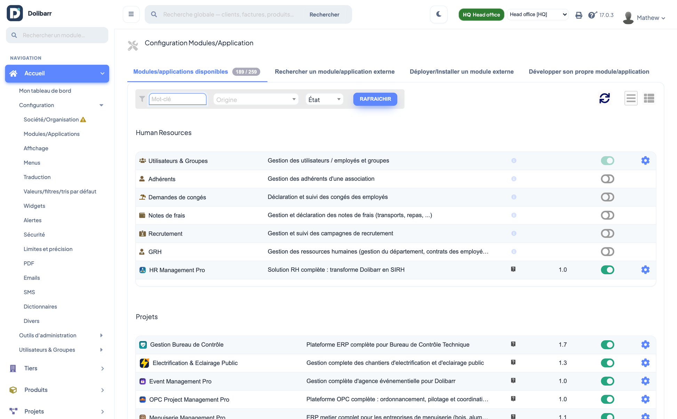
Task: Enable the Notes de frais module
Action: 607,215
